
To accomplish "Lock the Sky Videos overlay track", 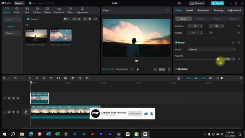I will pos(9,98).
